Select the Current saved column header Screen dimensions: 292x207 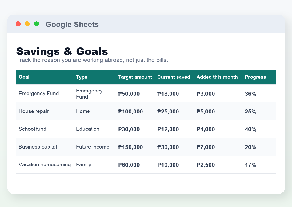point(175,77)
